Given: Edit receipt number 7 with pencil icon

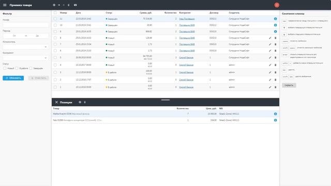Looking at the screenshot, I should pos(270,44).
